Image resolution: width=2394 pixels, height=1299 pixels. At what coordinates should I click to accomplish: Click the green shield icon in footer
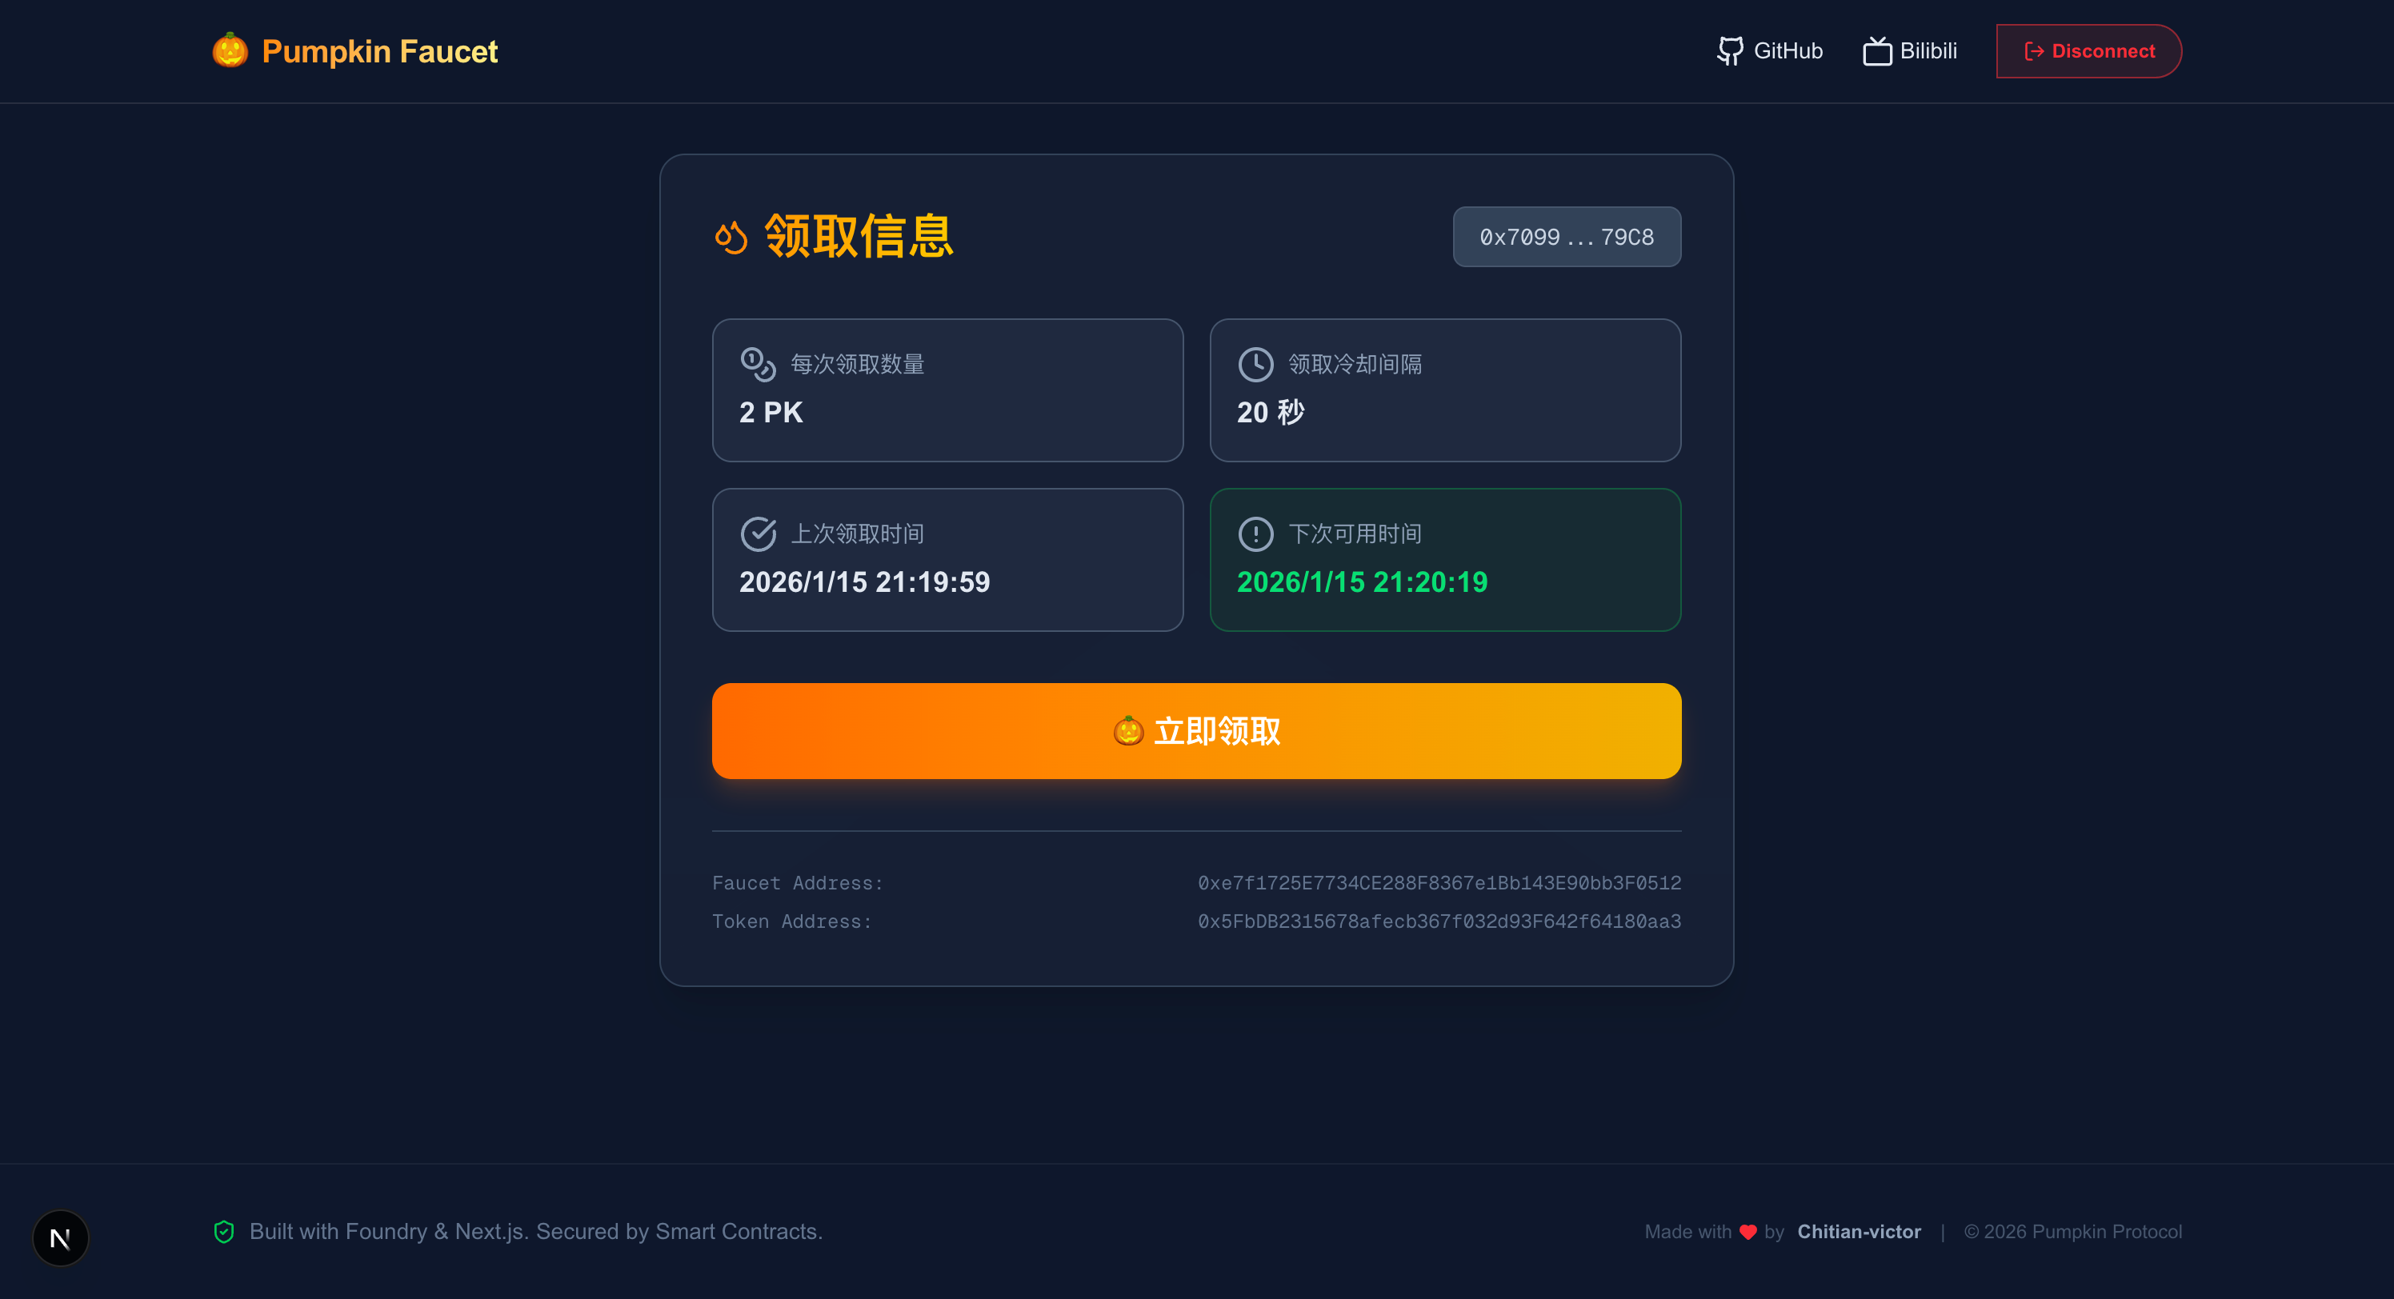tap(224, 1231)
